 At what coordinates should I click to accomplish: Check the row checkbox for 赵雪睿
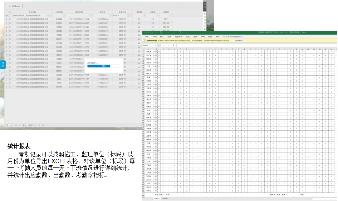point(10,19)
